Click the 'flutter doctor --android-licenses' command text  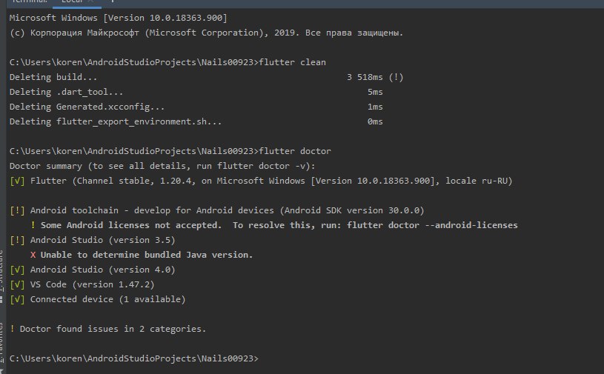click(432, 225)
